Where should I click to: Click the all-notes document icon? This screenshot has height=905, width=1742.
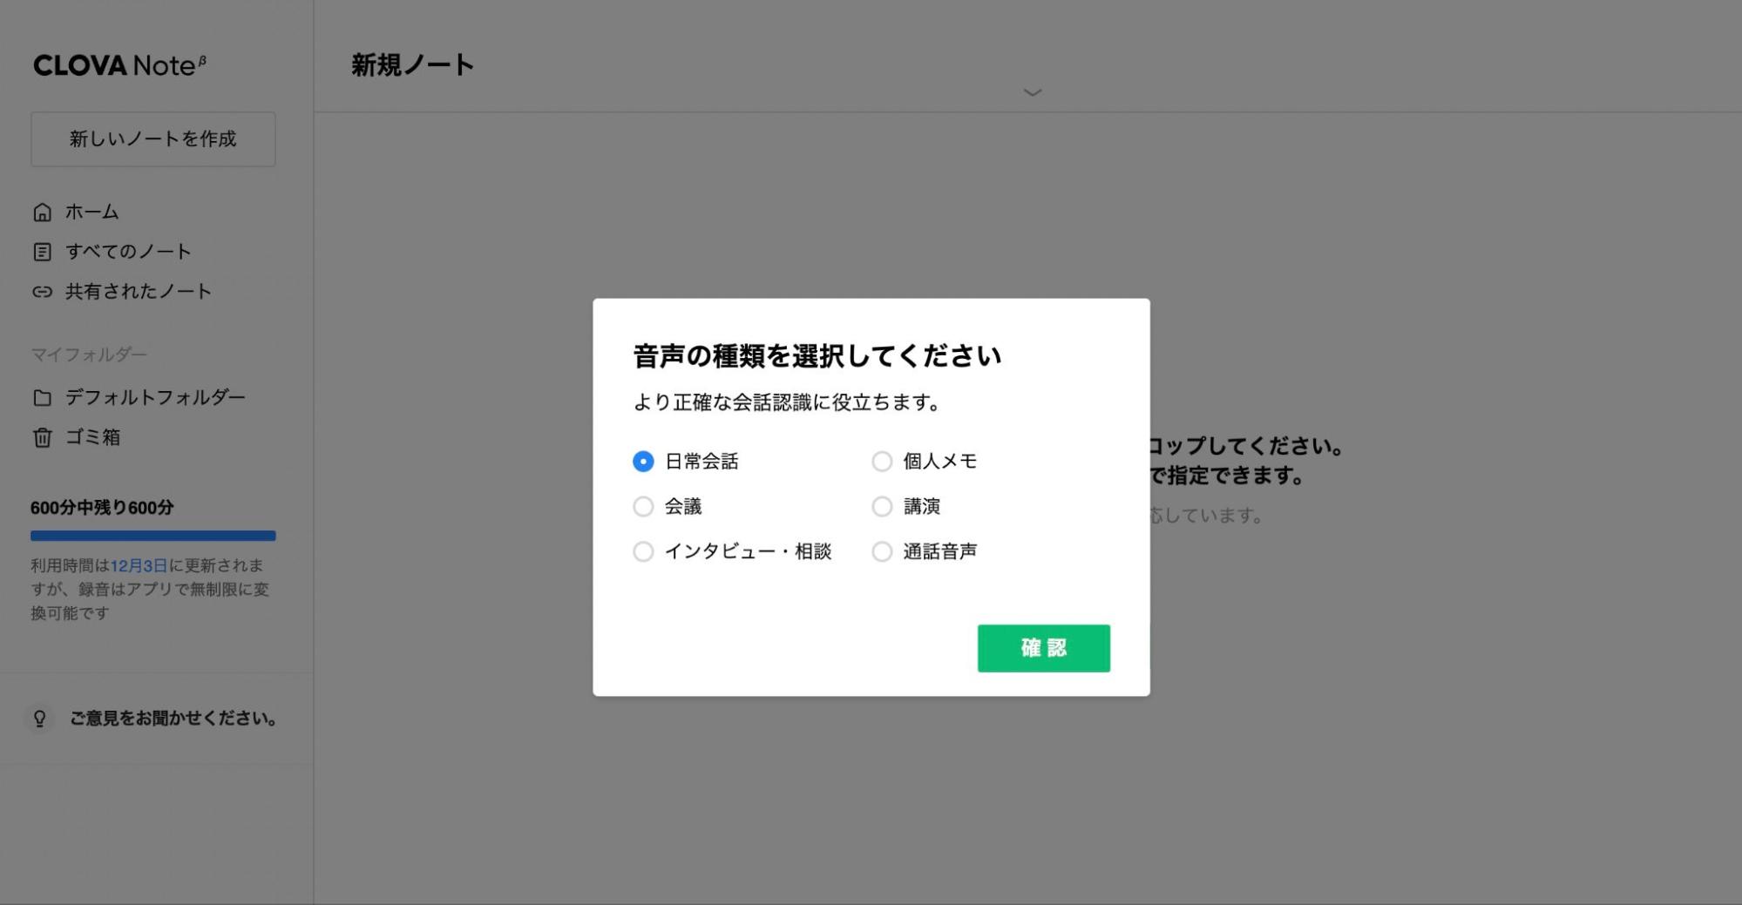42,253
